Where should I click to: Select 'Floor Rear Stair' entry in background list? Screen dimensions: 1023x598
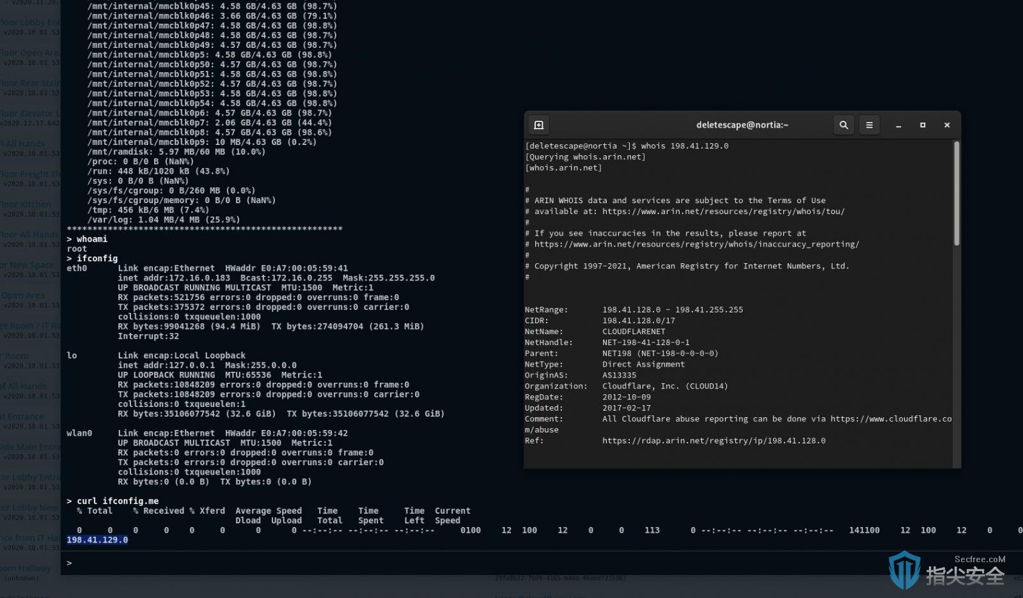pos(30,83)
